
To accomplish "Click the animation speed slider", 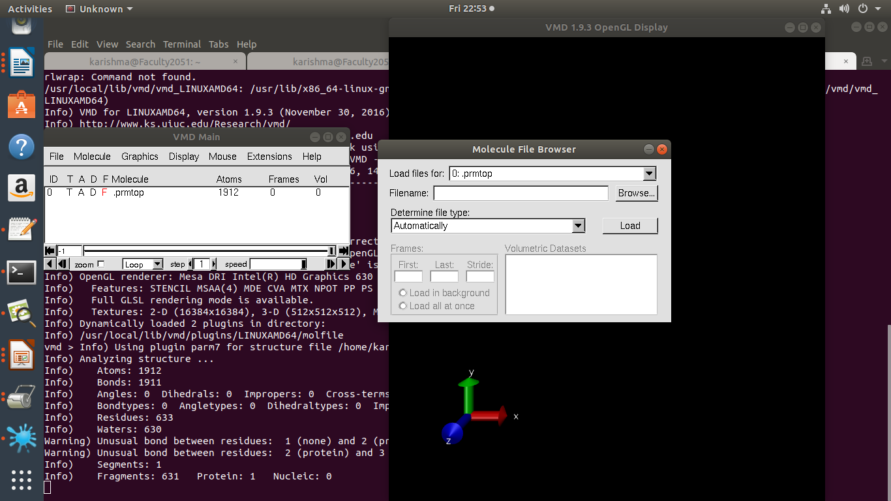I will click(278, 264).
